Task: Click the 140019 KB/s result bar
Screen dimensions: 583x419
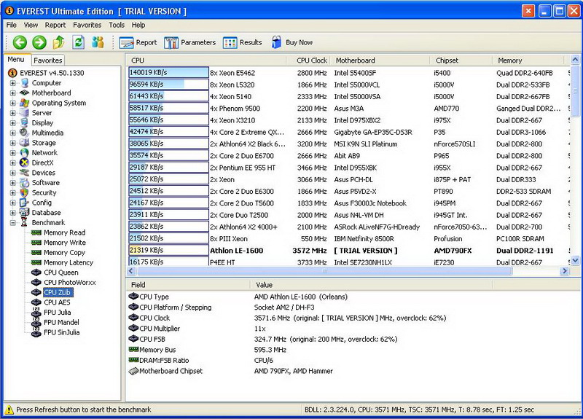Action: click(x=169, y=72)
